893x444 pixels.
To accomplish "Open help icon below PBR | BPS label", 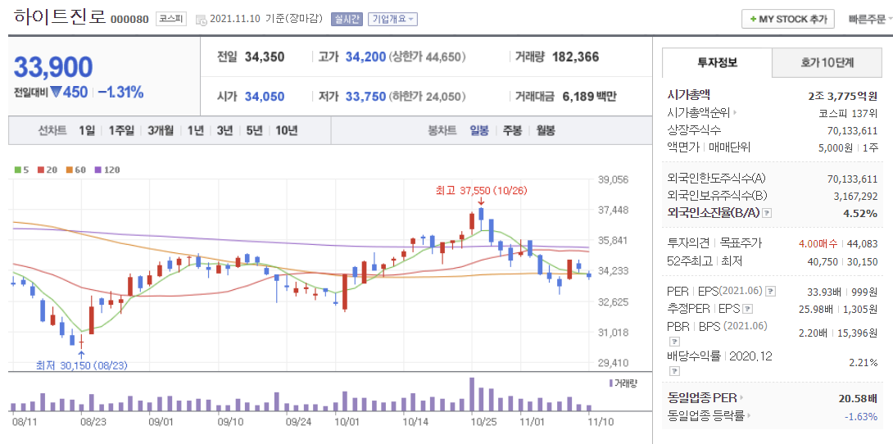I will (x=673, y=342).
